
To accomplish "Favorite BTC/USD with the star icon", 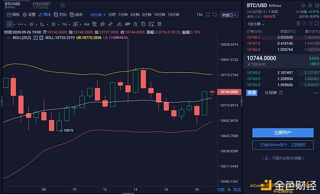I will click(x=310, y=5).
